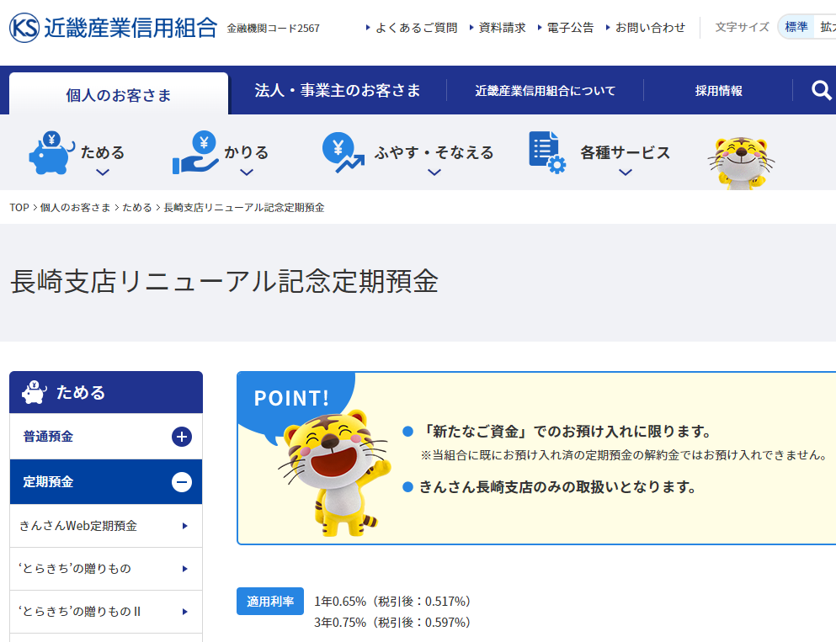This screenshot has width=836, height=642.
Task: Click 個人のお客さま in breadcrumb
Action: (x=75, y=207)
